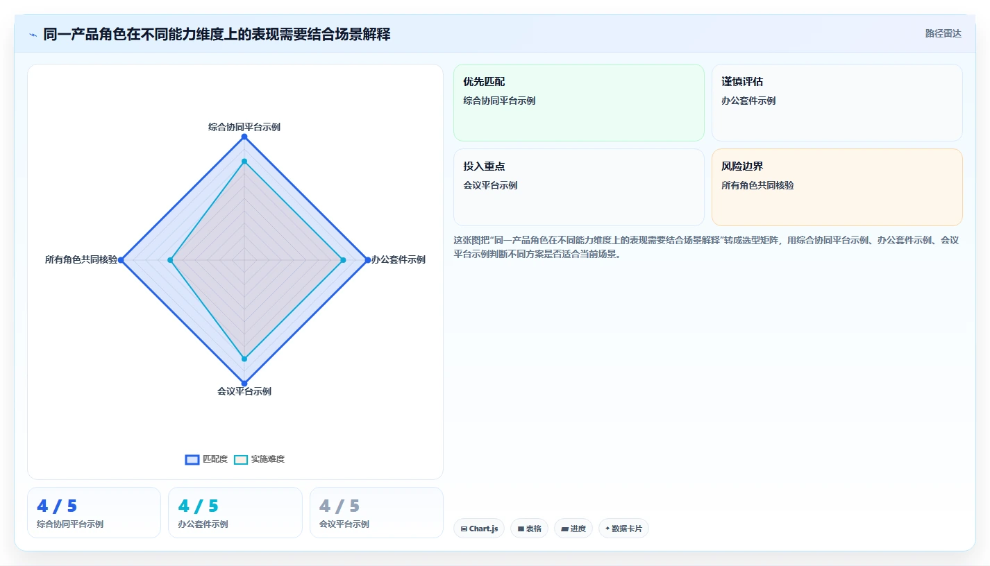Click the 路径雷达 label in the header
Viewport: 990px width, 566px height.
point(943,33)
